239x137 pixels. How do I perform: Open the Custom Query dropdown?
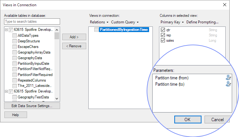pyautogui.click(x=124, y=22)
